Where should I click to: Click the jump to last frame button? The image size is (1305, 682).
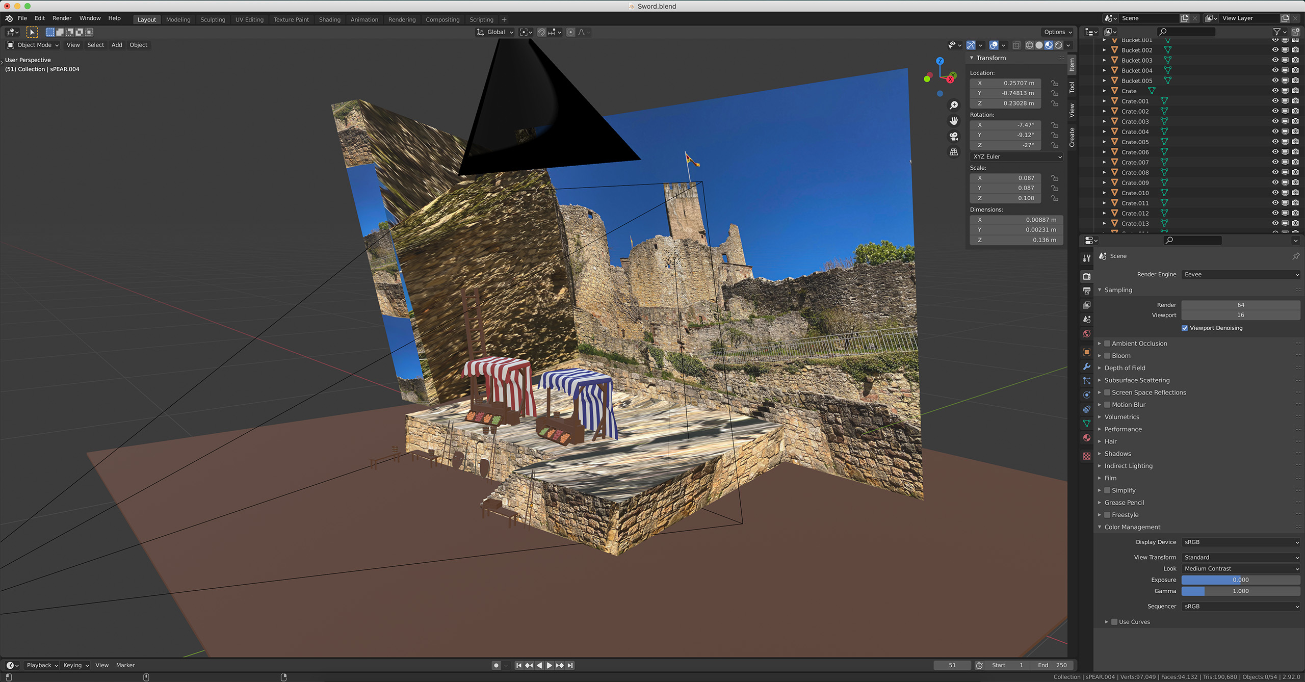570,665
